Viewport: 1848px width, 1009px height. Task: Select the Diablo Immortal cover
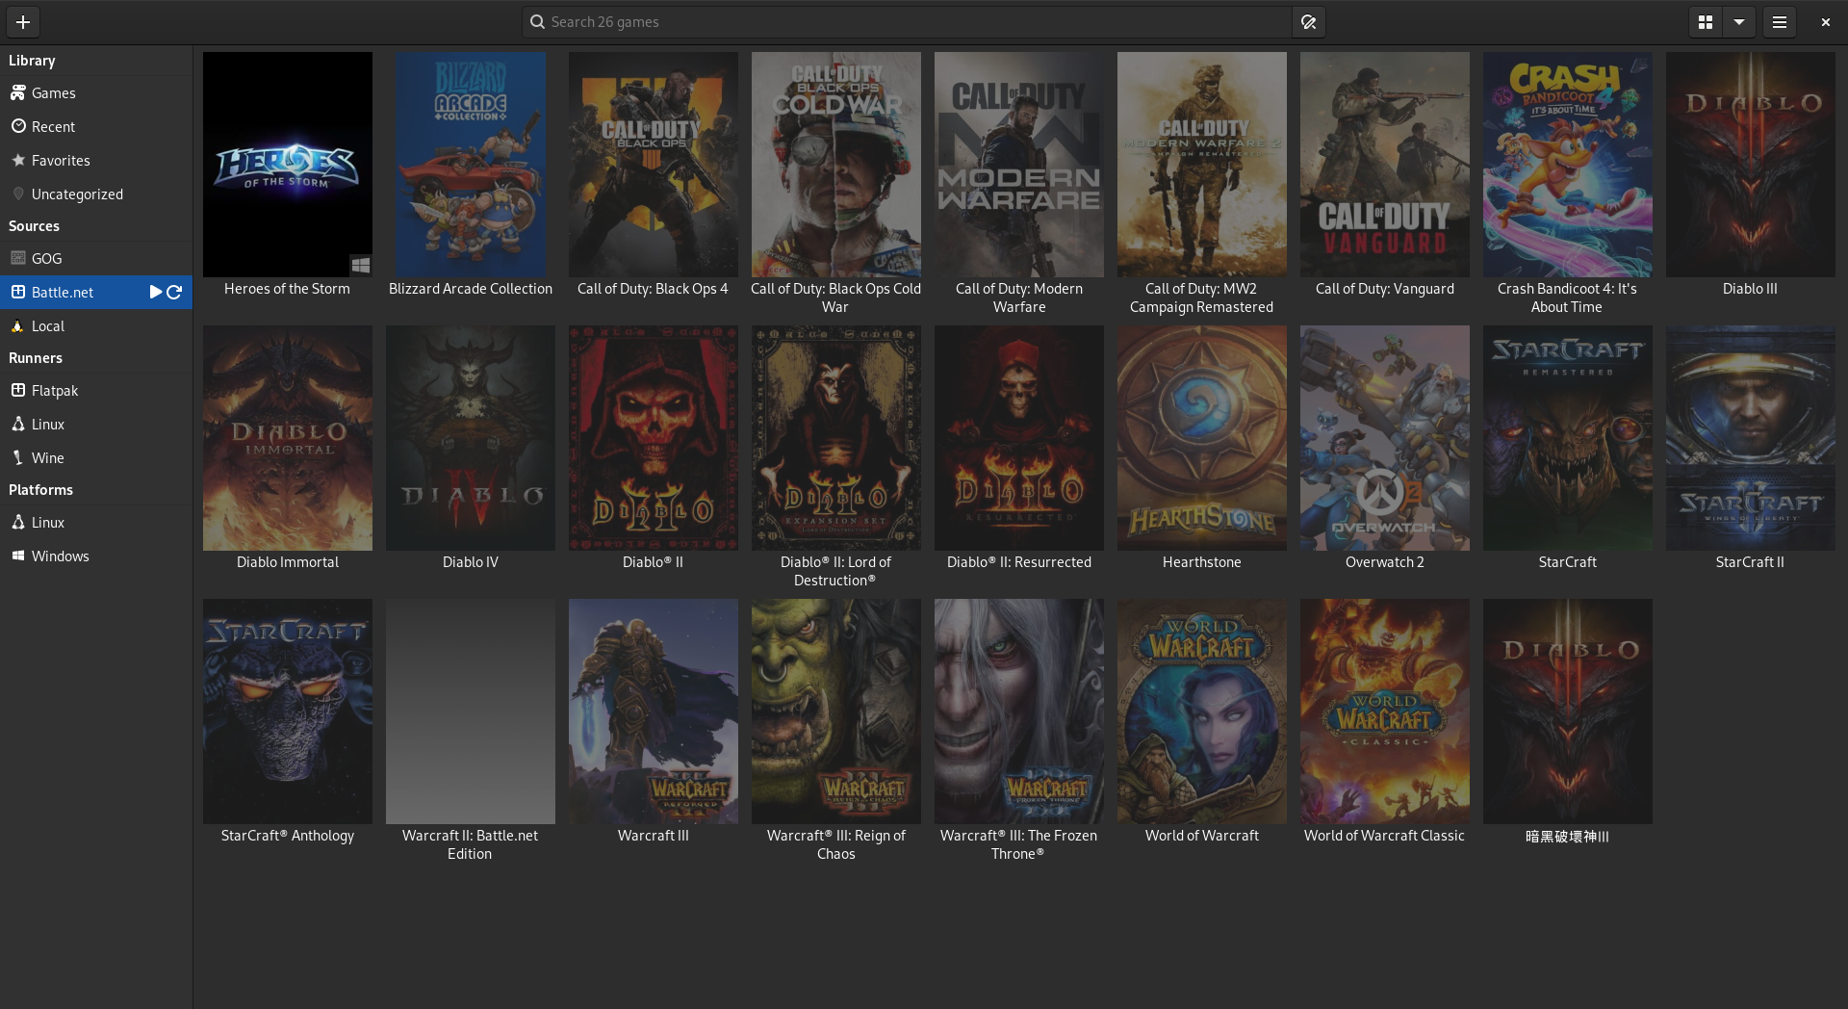coord(288,438)
